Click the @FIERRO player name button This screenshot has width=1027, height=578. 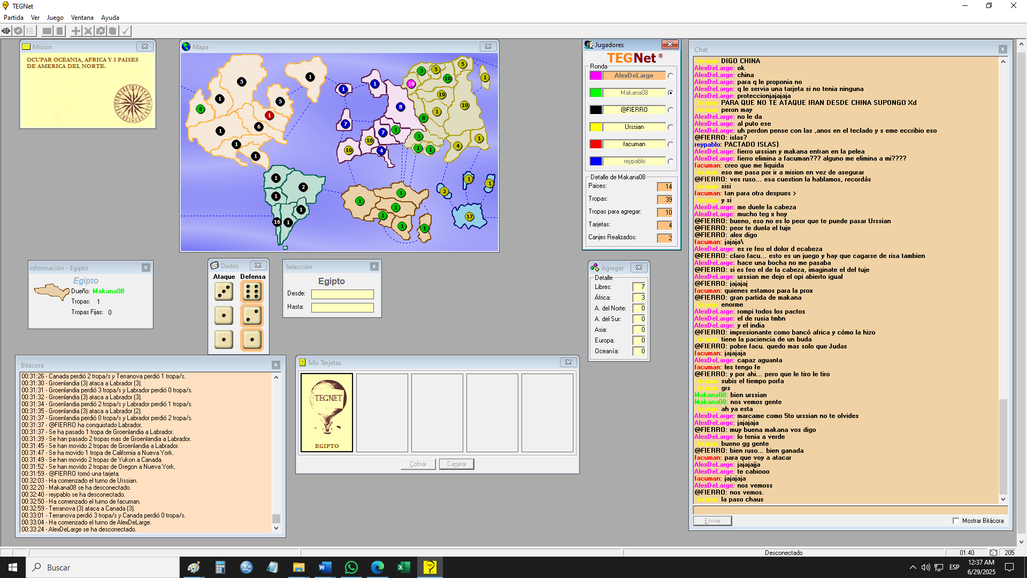[634, 110]
